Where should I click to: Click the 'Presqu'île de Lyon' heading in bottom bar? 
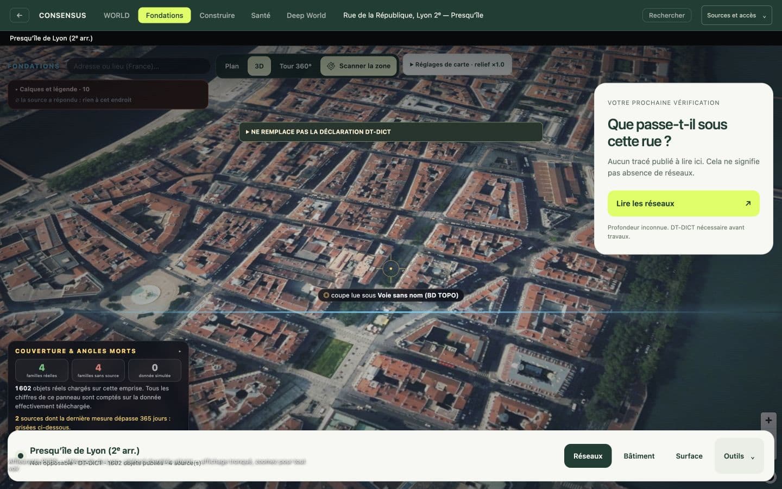coord(85,450)
